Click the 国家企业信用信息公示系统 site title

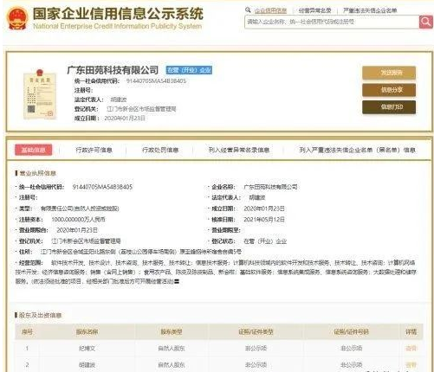[118, 14]
